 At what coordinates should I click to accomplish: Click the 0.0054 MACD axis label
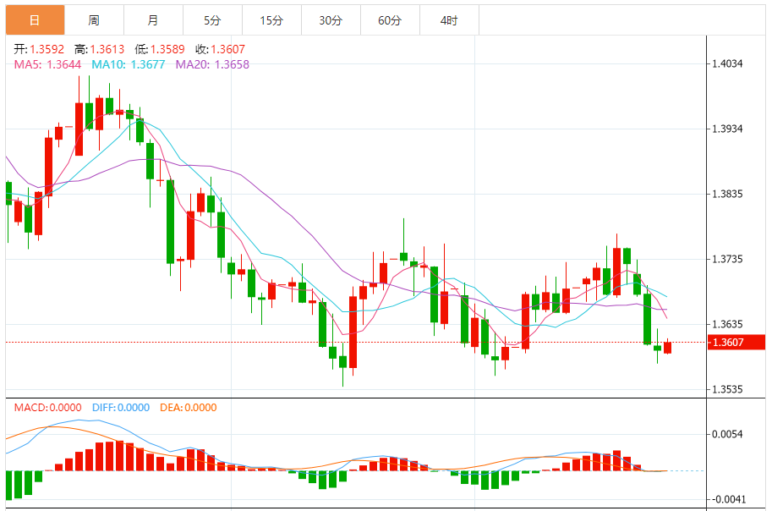click(728, 434)
